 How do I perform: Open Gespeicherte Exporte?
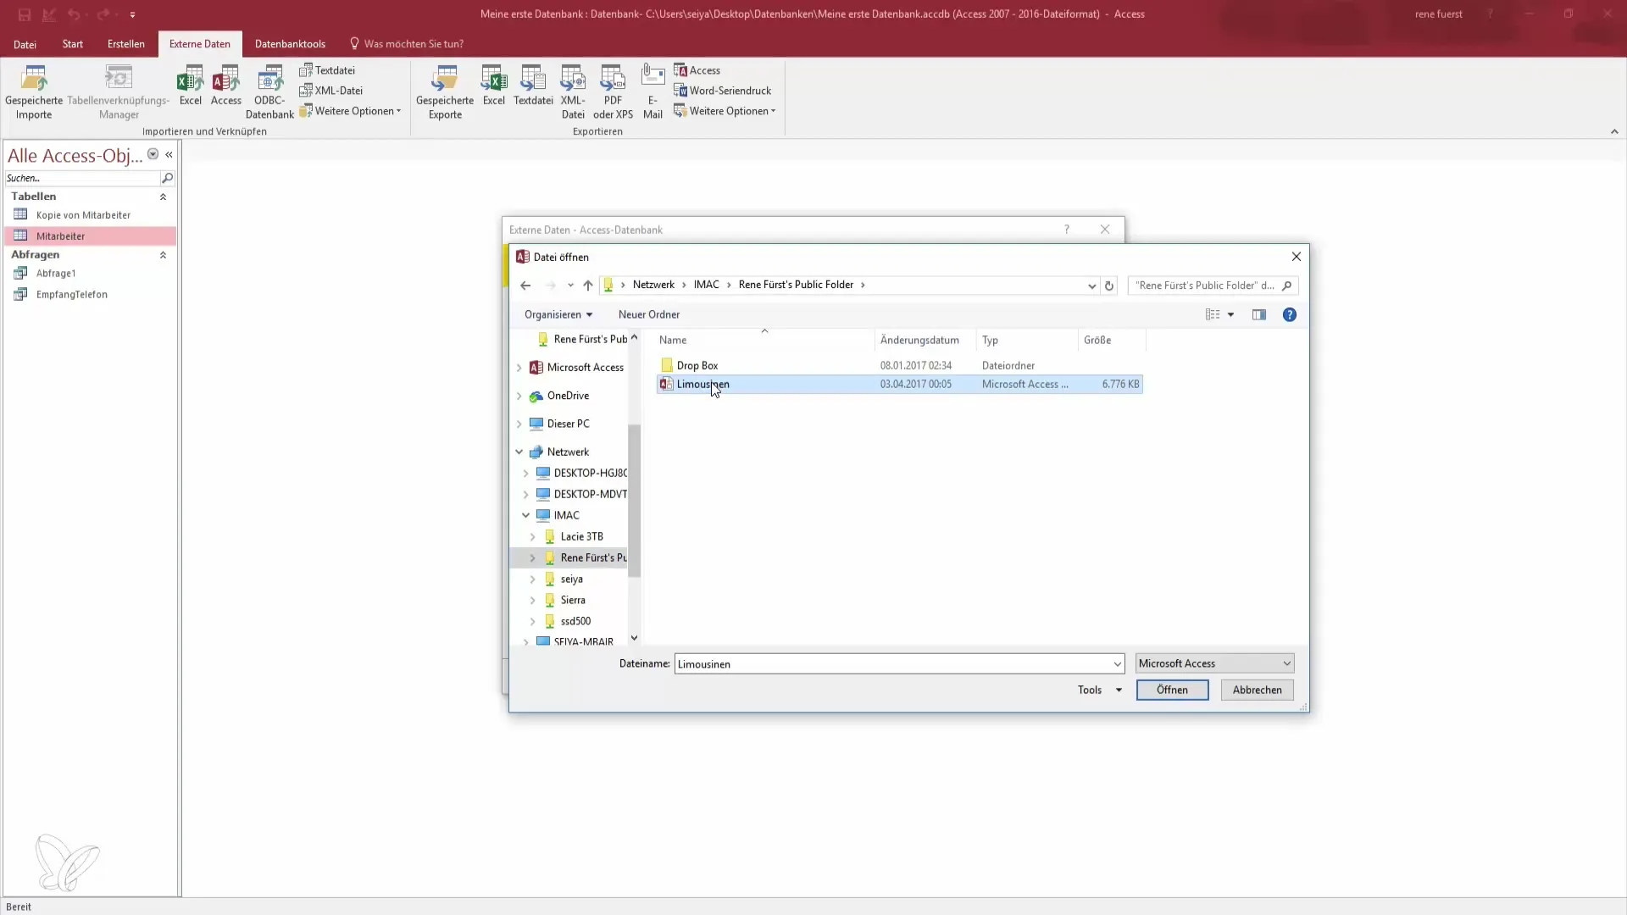click(445, 91)
